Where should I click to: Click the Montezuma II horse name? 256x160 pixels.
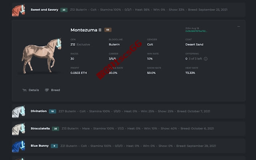(86, 30)
